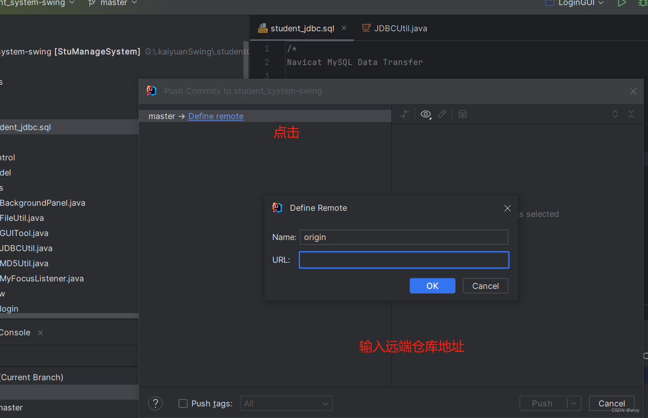Open the master branch dropdown in toolbar

point(112,3)
